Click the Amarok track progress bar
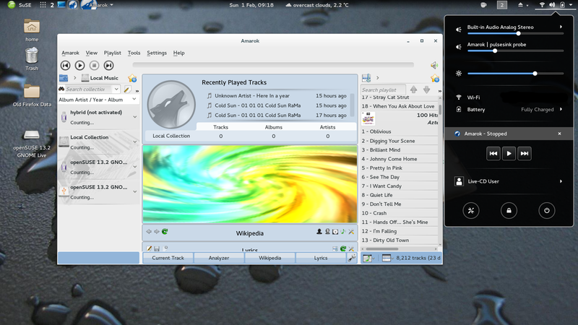The width and height of the screenshot is (578, 325). pos(273,65)
